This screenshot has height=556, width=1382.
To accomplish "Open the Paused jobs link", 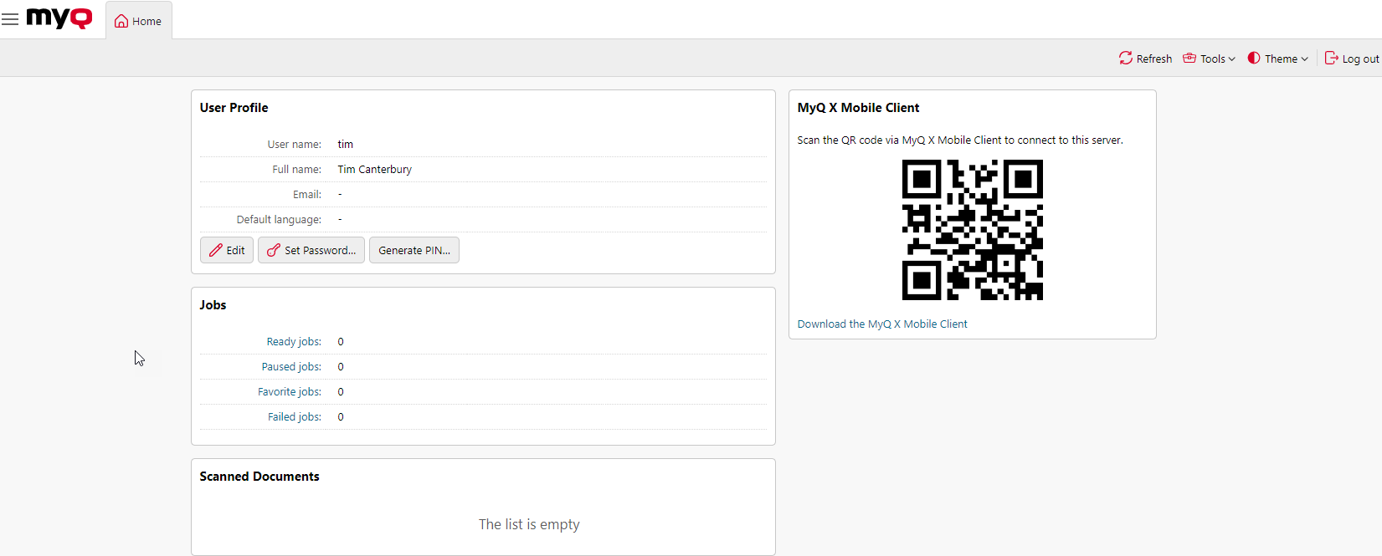I will pyautogui.click(x=291, y=366).
